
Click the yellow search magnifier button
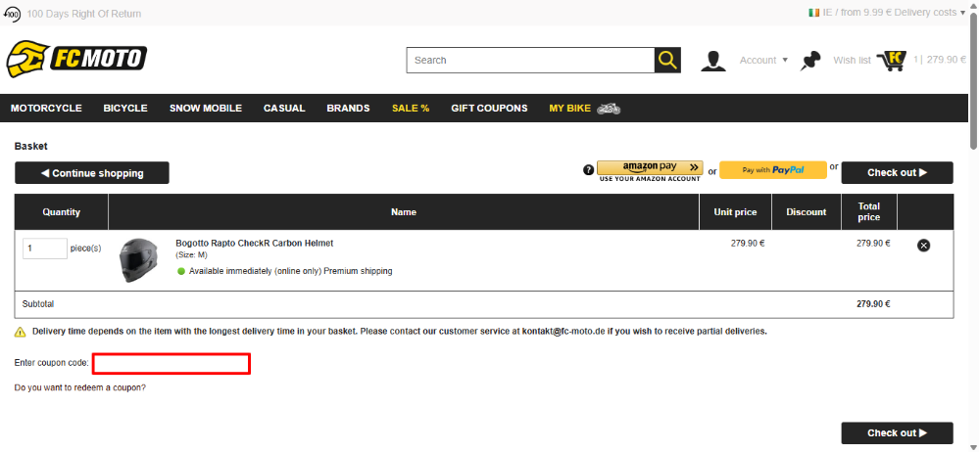[x=667, y=61]
